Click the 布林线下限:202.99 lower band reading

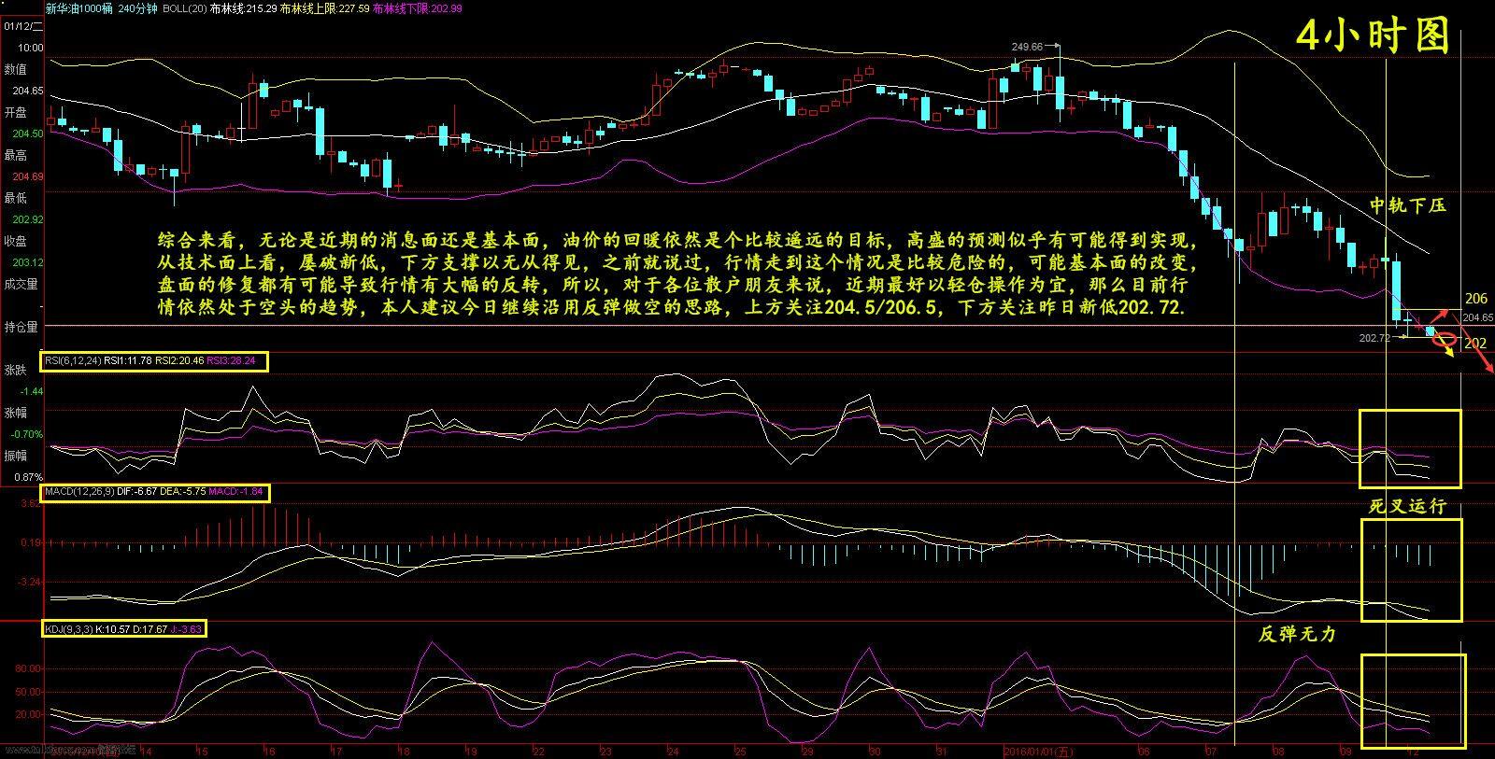pos(418,8)
